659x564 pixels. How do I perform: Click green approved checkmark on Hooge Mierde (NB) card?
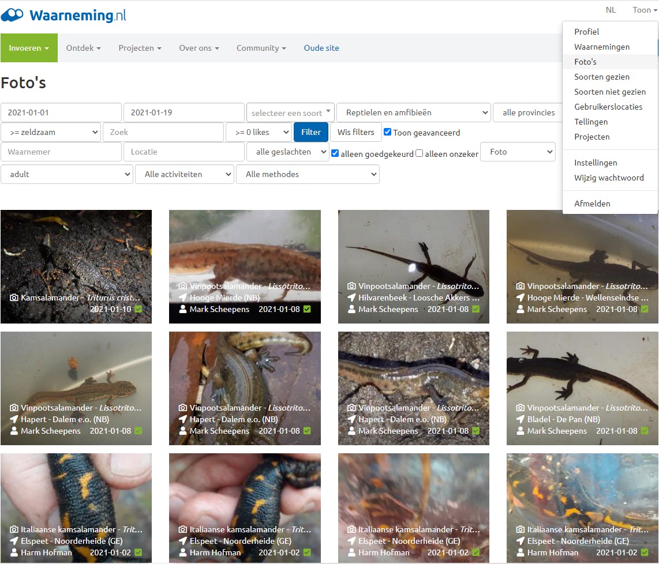pyautogui.click(x=307, y=309)
